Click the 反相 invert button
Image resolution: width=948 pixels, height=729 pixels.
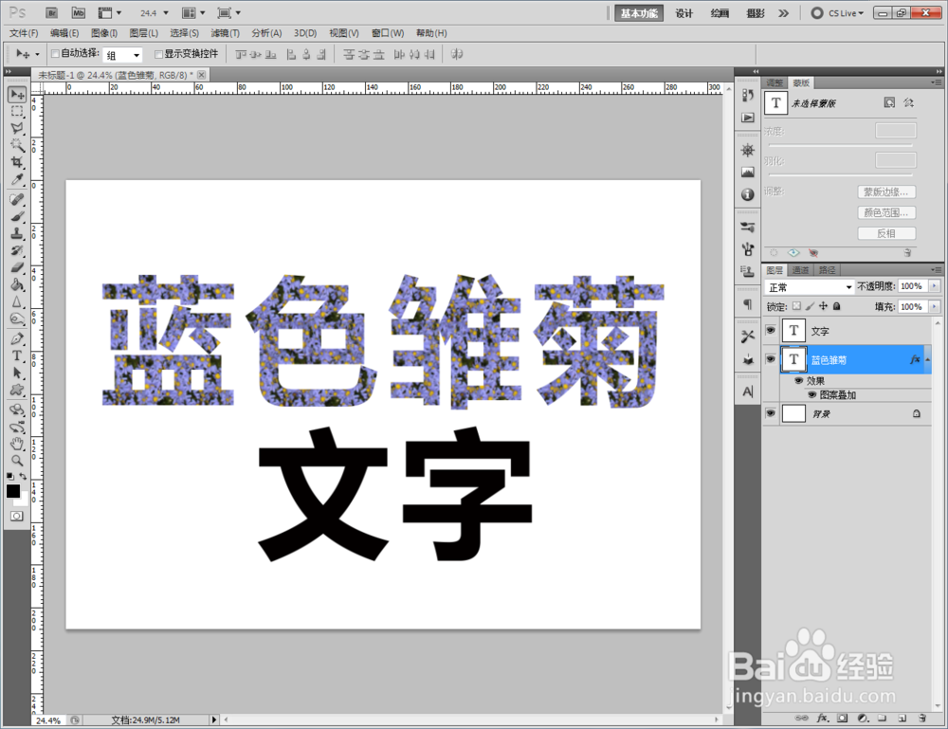(886, 233)
